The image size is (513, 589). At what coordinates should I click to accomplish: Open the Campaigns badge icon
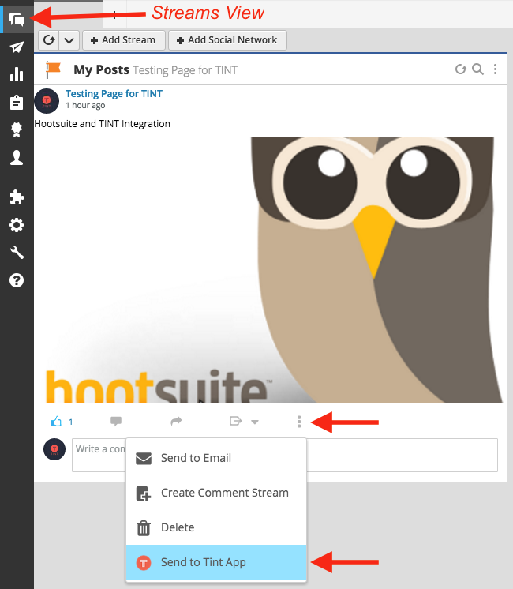pyautogui.click(x=17, y=129)
